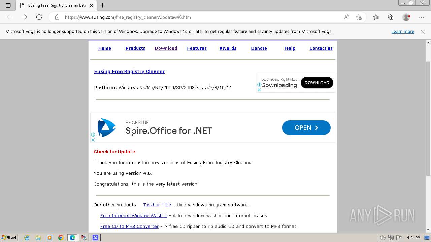Show ad info for Downloading ad
Viewport: 431px width, 242px height.
[259, 85]
